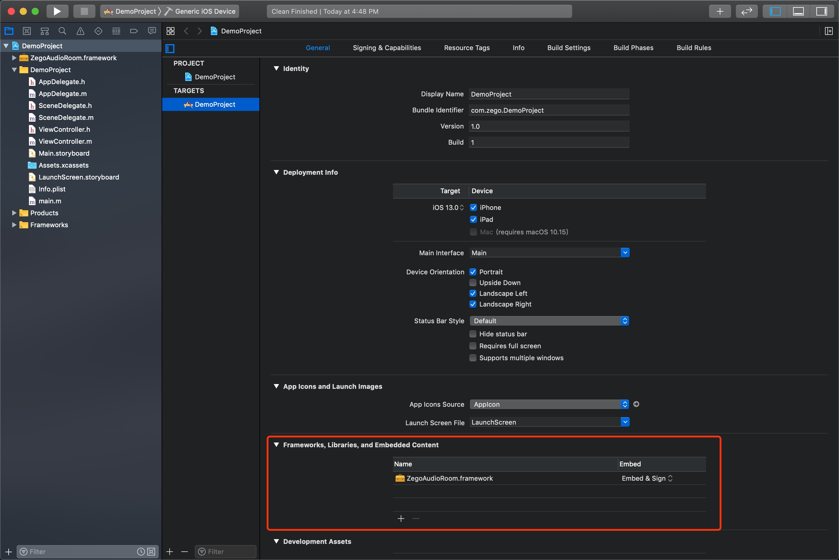
Task: Collapse Frameworks, Libraries, and Embedded Content
Action: coord(276,445)
